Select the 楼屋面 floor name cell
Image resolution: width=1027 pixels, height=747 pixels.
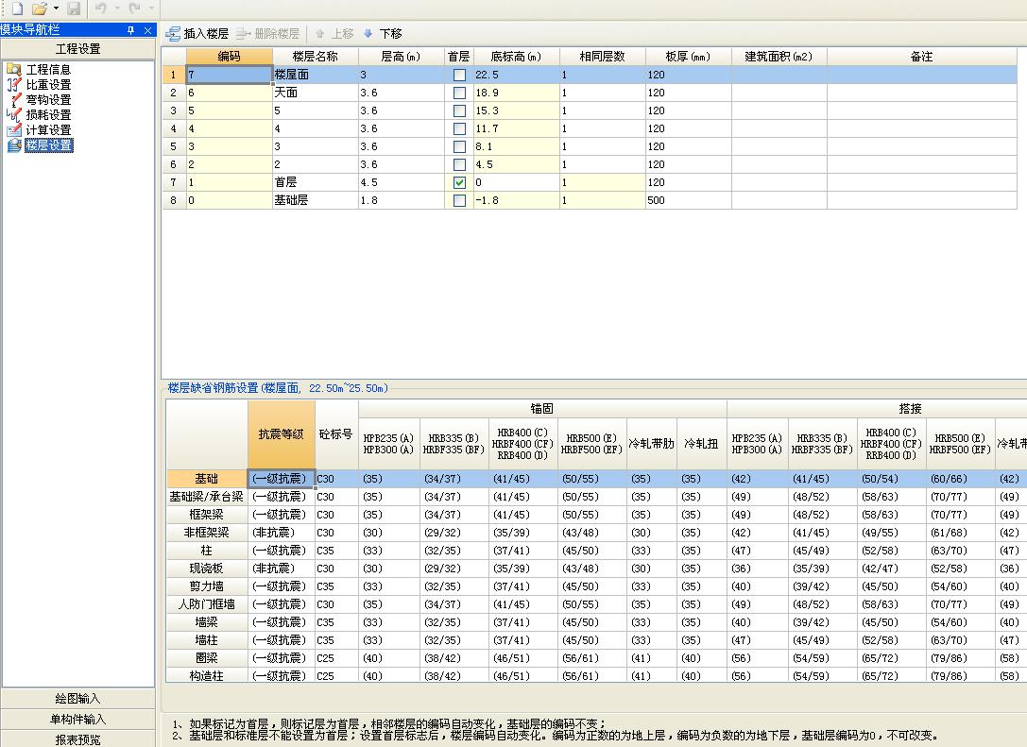(315, 75)
